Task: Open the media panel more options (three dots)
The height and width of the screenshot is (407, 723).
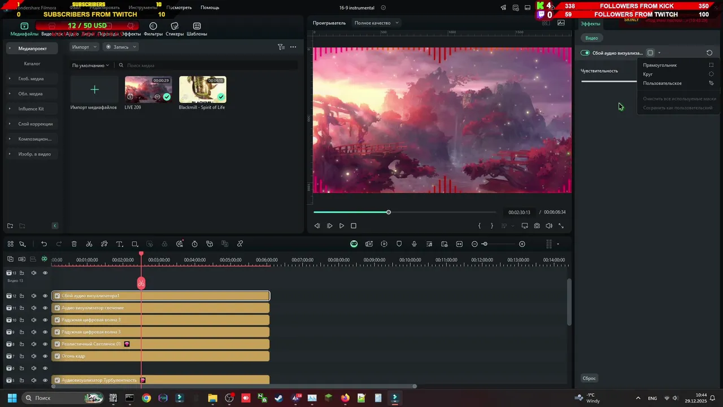Action: pyautogui.click(x=293, y=47)
